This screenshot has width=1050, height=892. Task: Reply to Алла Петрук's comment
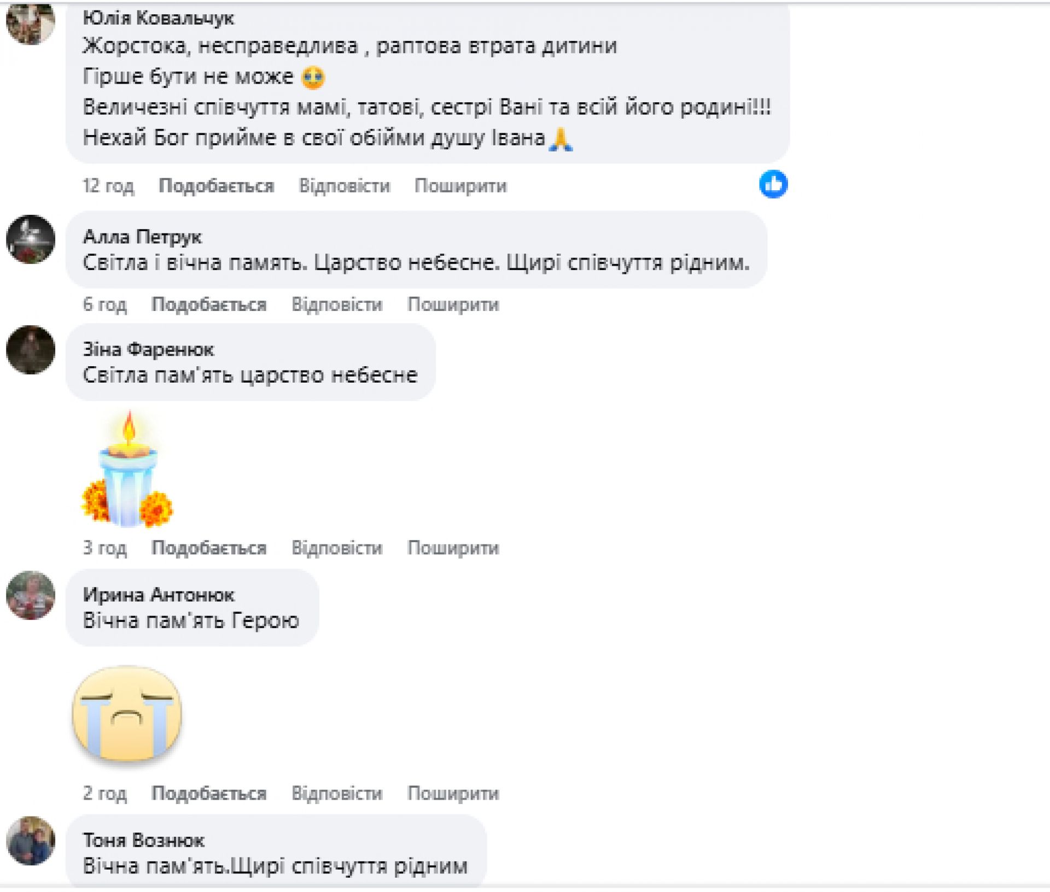[337, 304]
